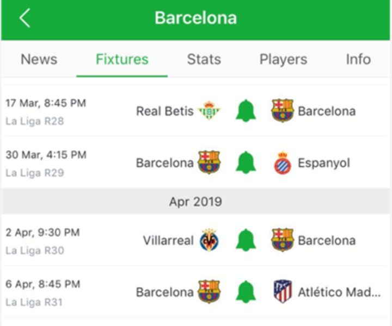
Task: Tap the Villarreal club crest
Action: (209, 240)
